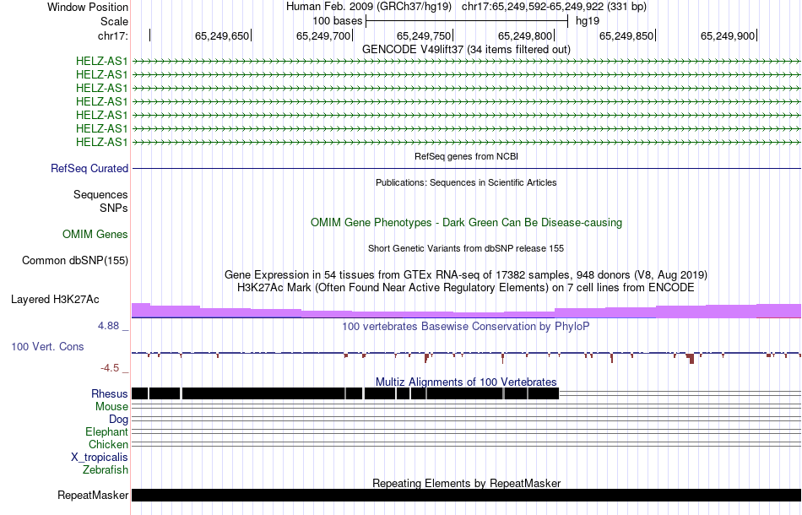
Task: Click Multiz Alignments of 100 Vertebrates title
Action: (466, 382)
